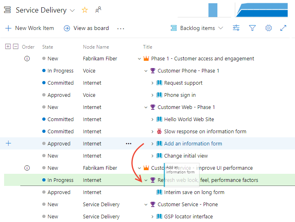Open the velocity chart thumbnail
This screenshot has height=222, width=295.
[x=204, y=10]
